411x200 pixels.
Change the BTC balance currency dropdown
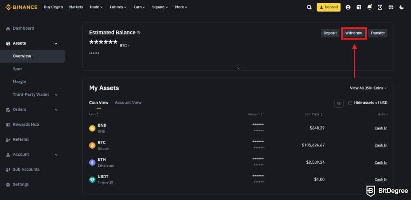[x=125, y=46]
